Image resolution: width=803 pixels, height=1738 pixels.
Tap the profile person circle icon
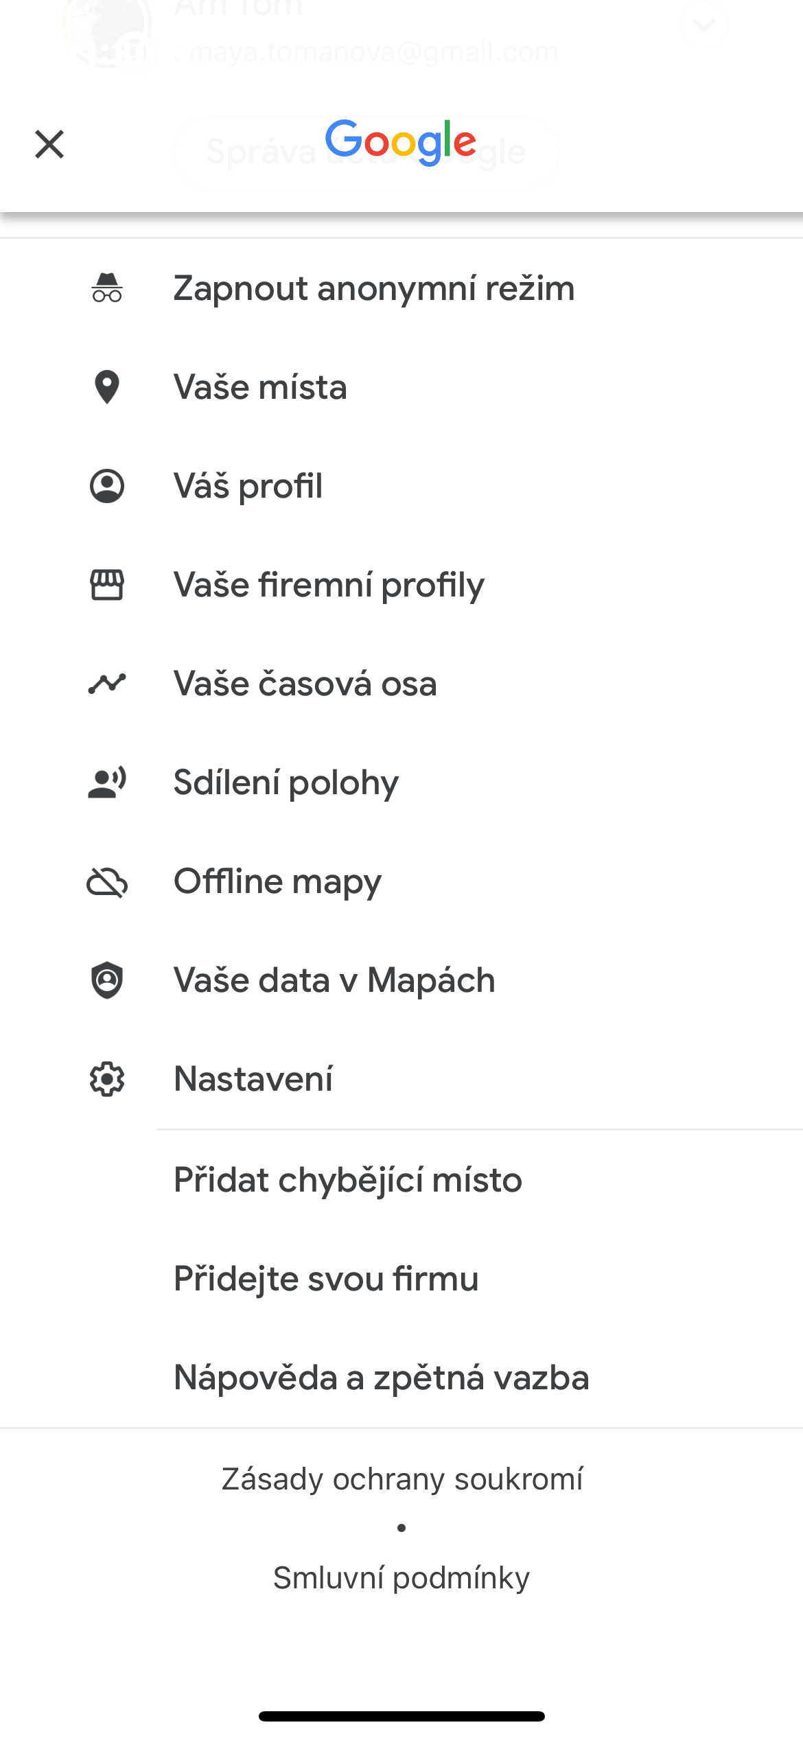(107, 486)
